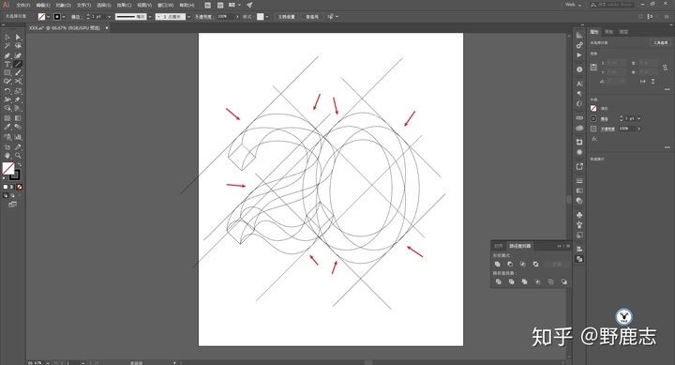
Task: Expand the opacity slider arrow in control bar
Action: pyautogui.click(x=237, y=17)
